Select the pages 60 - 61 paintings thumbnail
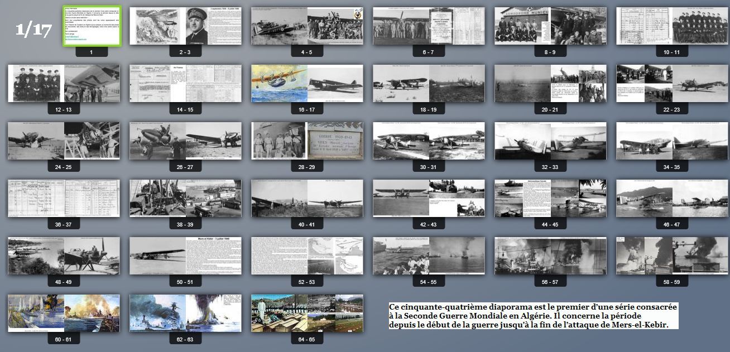 (x=64, y=314)
